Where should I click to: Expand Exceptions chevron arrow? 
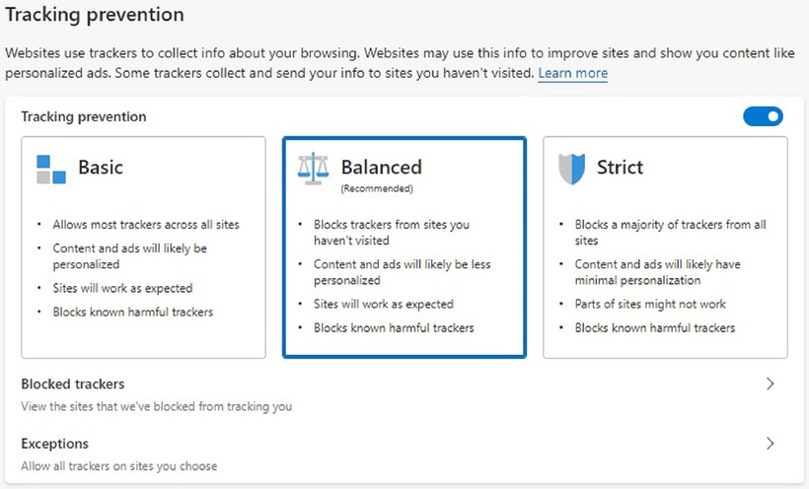point(770,444)
